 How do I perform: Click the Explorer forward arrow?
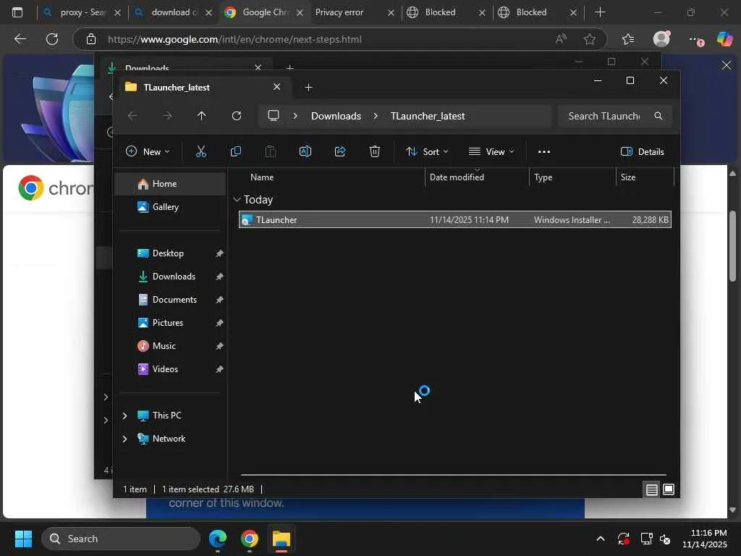[167, 116]
